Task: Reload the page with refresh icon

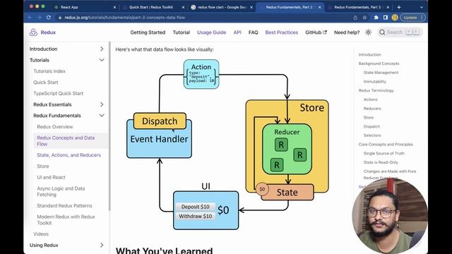Action: point(49,18)
